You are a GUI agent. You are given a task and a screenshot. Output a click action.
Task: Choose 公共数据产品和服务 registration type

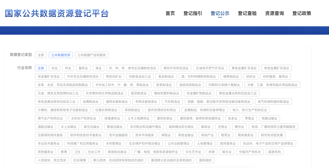click(92, 55)
